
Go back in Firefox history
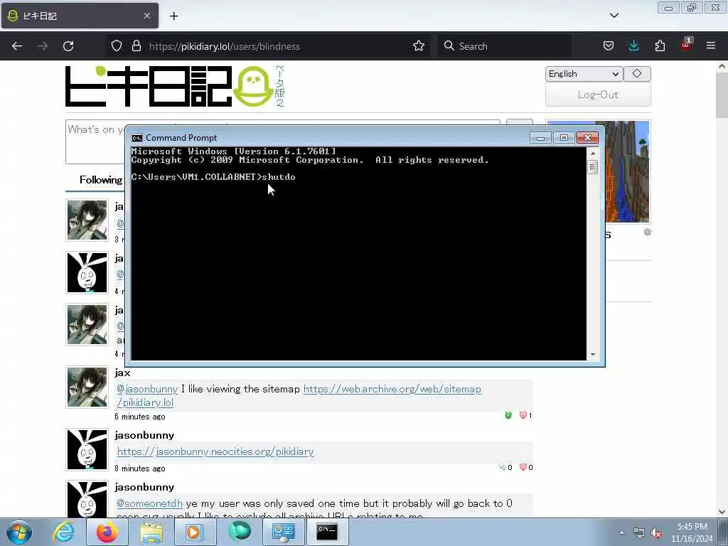click(x=17, y=46)
